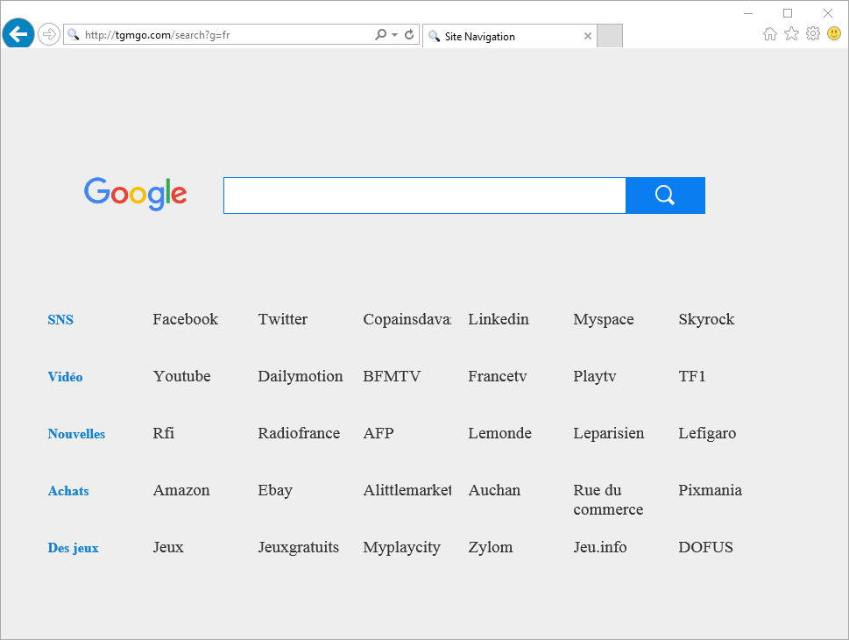Viewport: 849px width, 640px height.
Task: Click the blue magnifier search button
Action: point(665,195)
